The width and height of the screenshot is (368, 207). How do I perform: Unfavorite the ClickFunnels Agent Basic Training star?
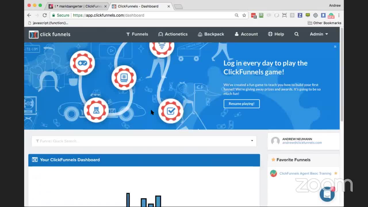click(x=336, y=173)
